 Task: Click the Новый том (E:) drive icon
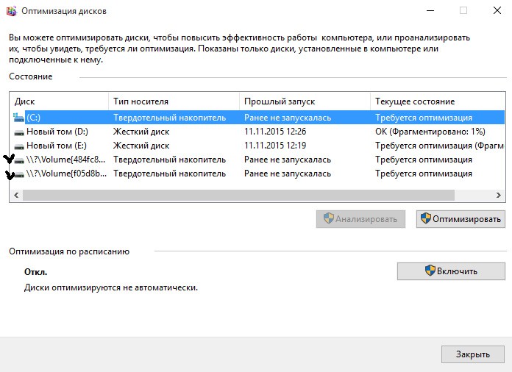pos(18,146)
